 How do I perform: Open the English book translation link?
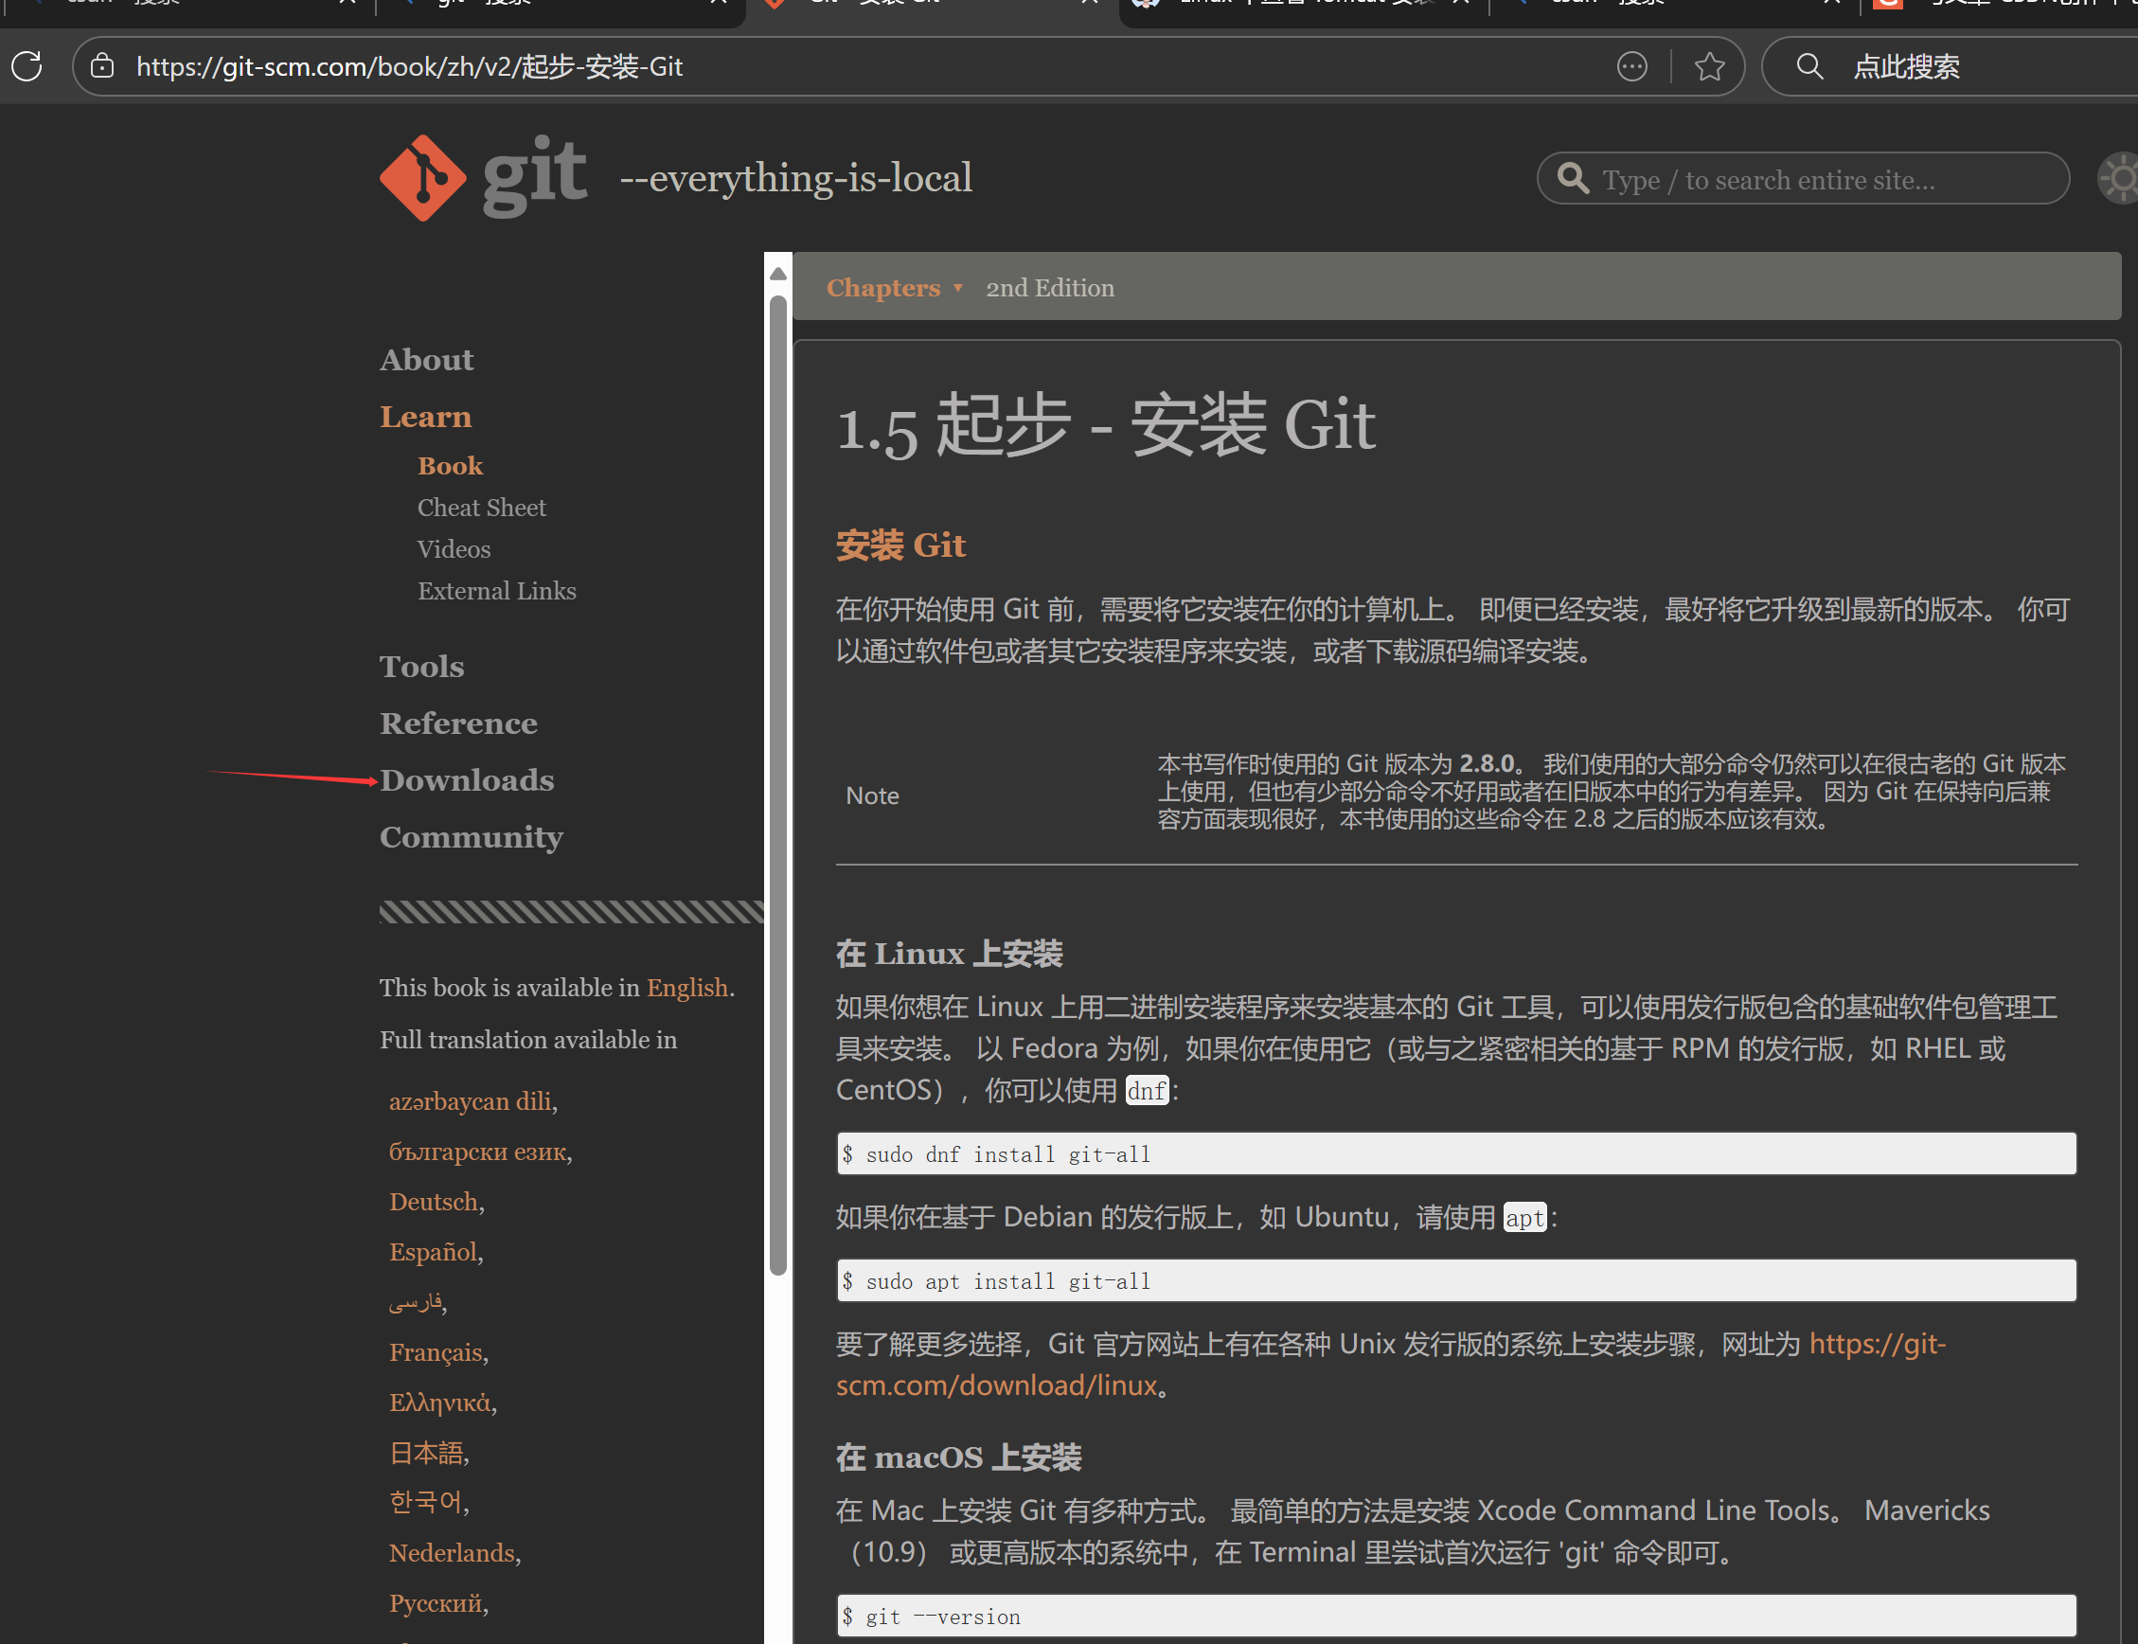coord(686,988)
